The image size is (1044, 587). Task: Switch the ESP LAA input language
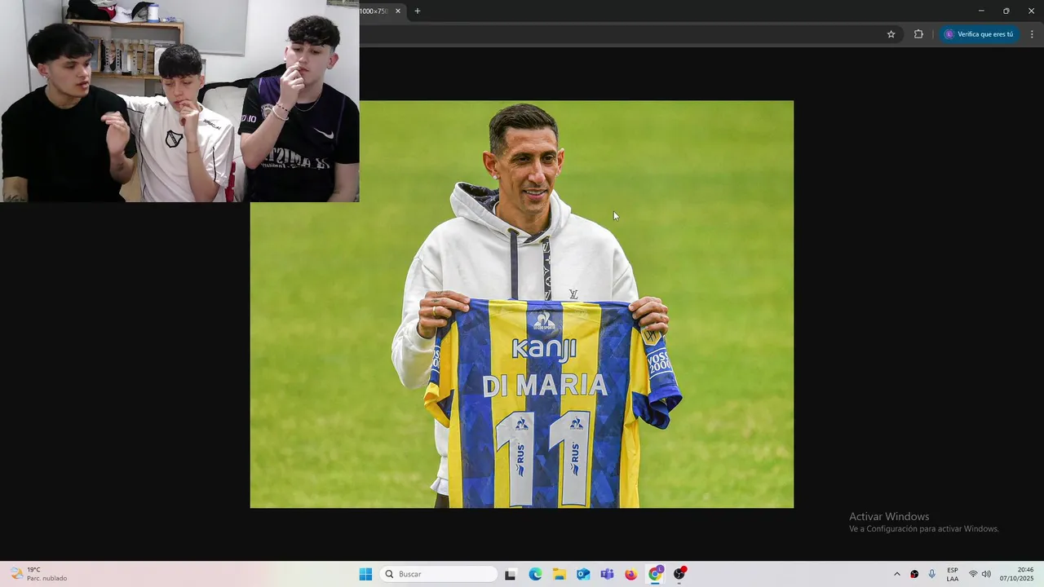pyautogui.click(x=953, y=574)
